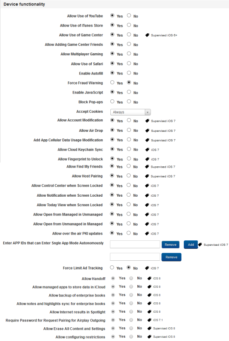Click the arrow on the Always combo box

click(x=148, y=112)
